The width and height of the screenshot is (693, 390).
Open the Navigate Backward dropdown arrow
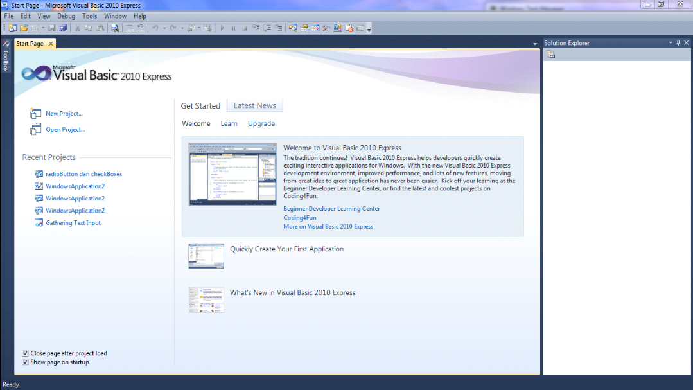click(199, 28)
